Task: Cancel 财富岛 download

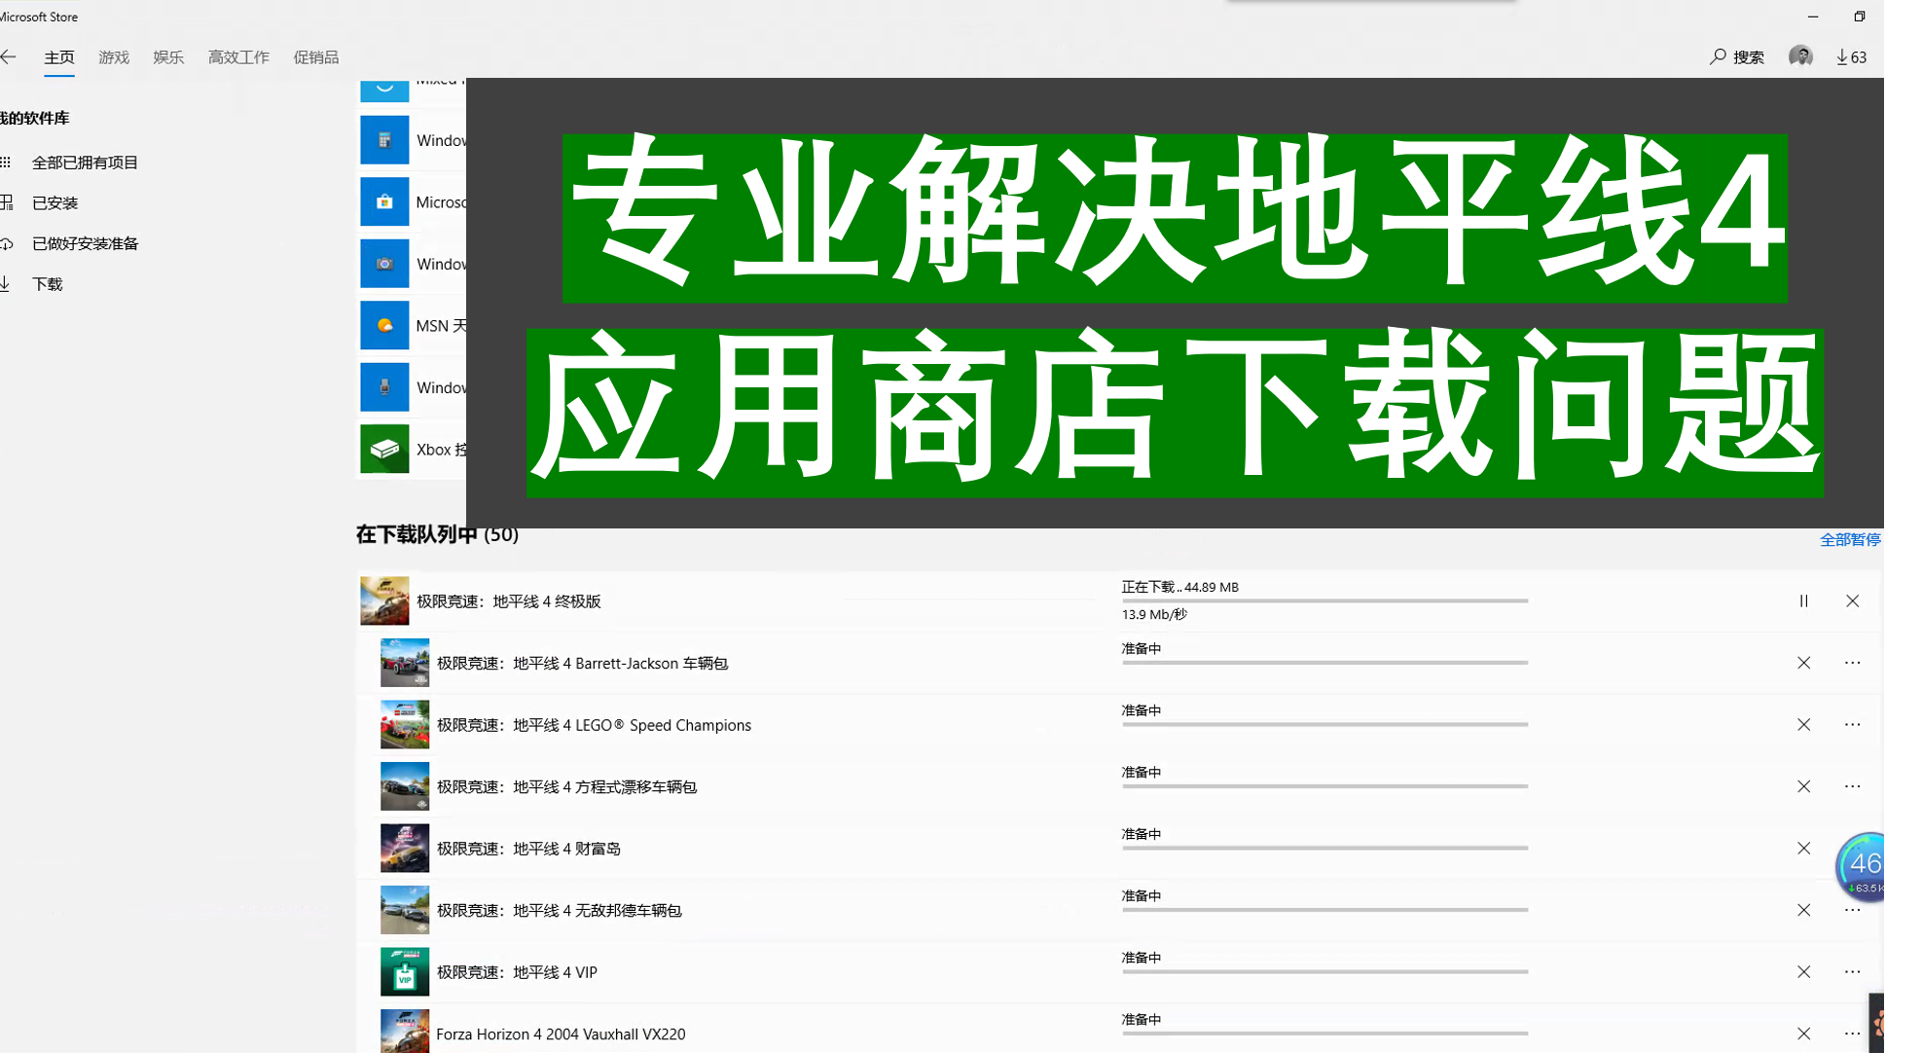Action: point(1803,849)
